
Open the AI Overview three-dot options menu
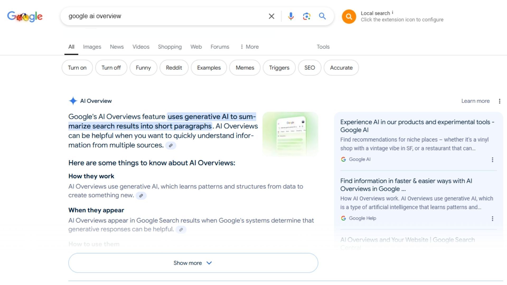(x=499, y=101)
